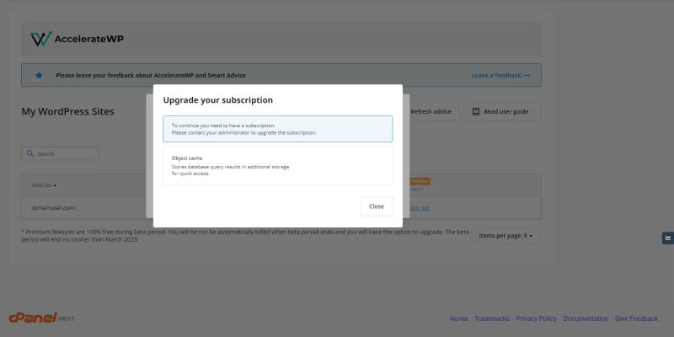
Task: Open the Items per page dropdown
Action: click(505, 236)
